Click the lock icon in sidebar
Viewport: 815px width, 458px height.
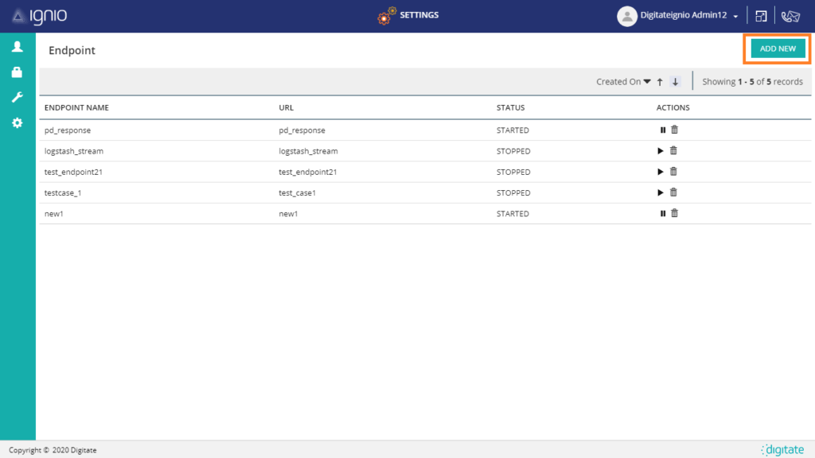click(17, 72)
